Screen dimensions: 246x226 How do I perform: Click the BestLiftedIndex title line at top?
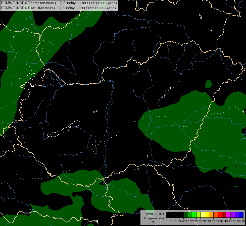click(58, 8)
